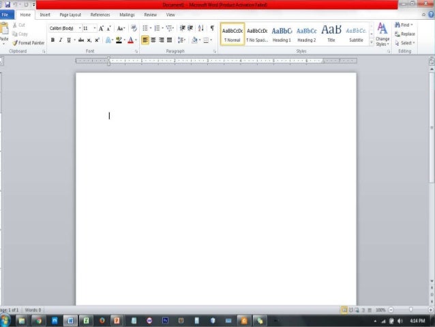
Task: Click the Format Painter button
Action: pos(28,42)
